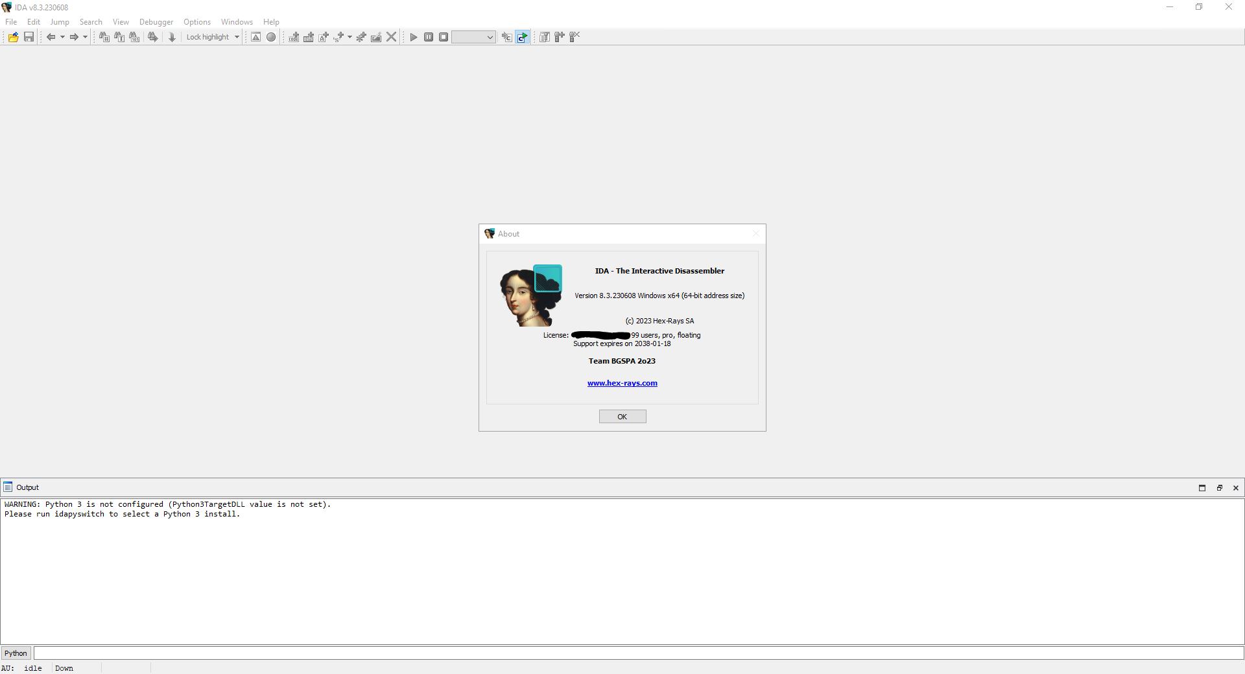Terminate the process with the stop icon

[x=444, y=37]
